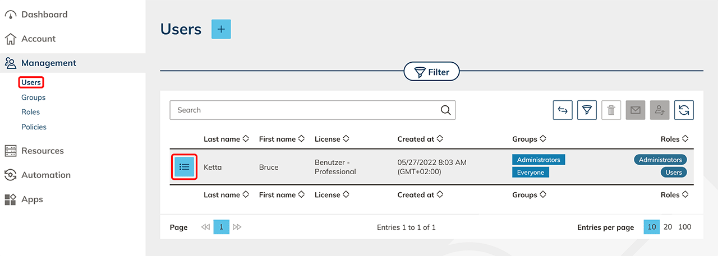718x256 pixels.
Task: Open the action menu for user Ketta
Action: [185, 167]
